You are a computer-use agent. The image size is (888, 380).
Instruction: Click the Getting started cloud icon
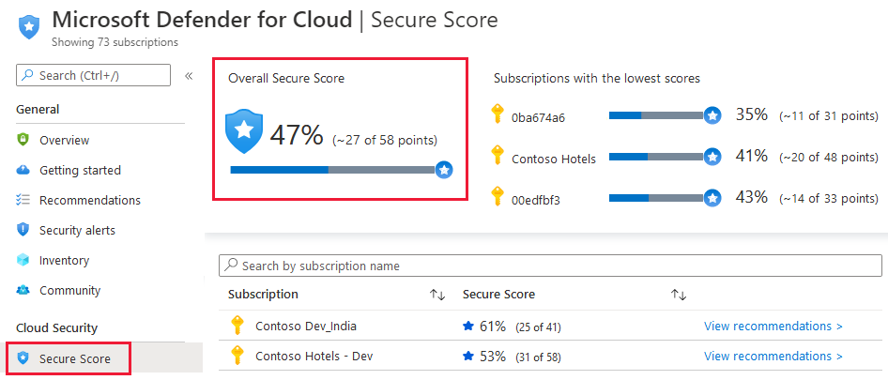click(23, 170)
